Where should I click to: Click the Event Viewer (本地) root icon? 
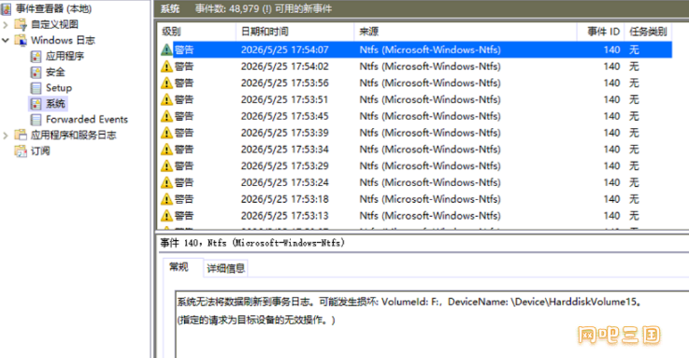click(7, 8)
